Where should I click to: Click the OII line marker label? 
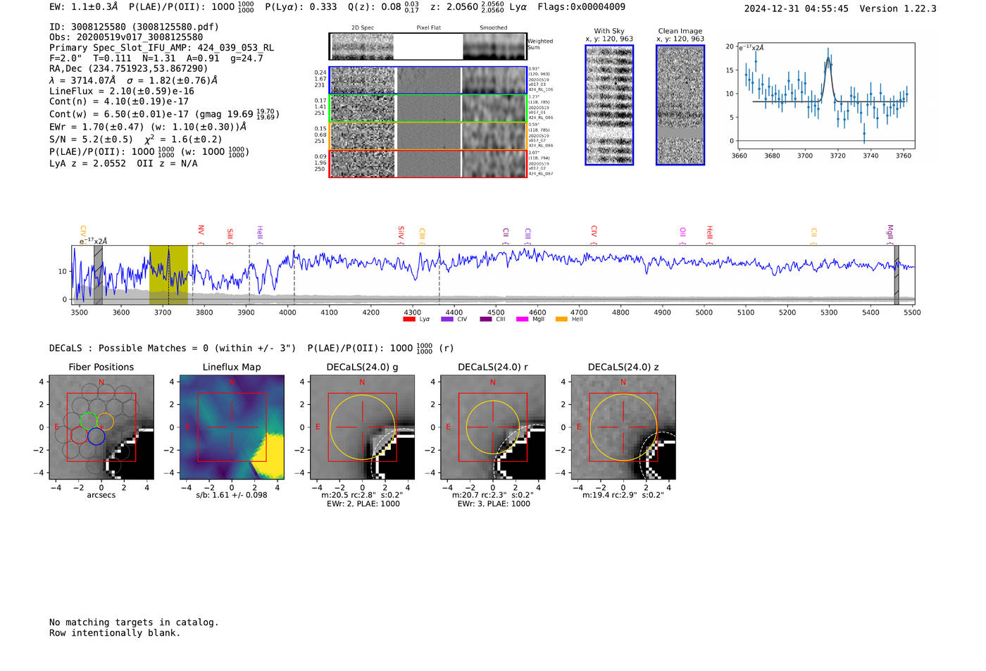[x=682, y=232]
